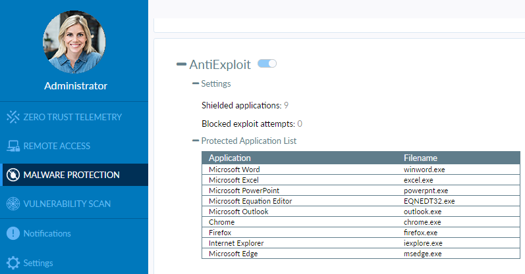Click the Administrator username label
Viewport: 525px width, 274px height.
click(x=75, y=86)
